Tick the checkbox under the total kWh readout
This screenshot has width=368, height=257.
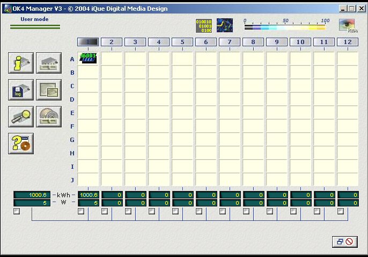17,212
